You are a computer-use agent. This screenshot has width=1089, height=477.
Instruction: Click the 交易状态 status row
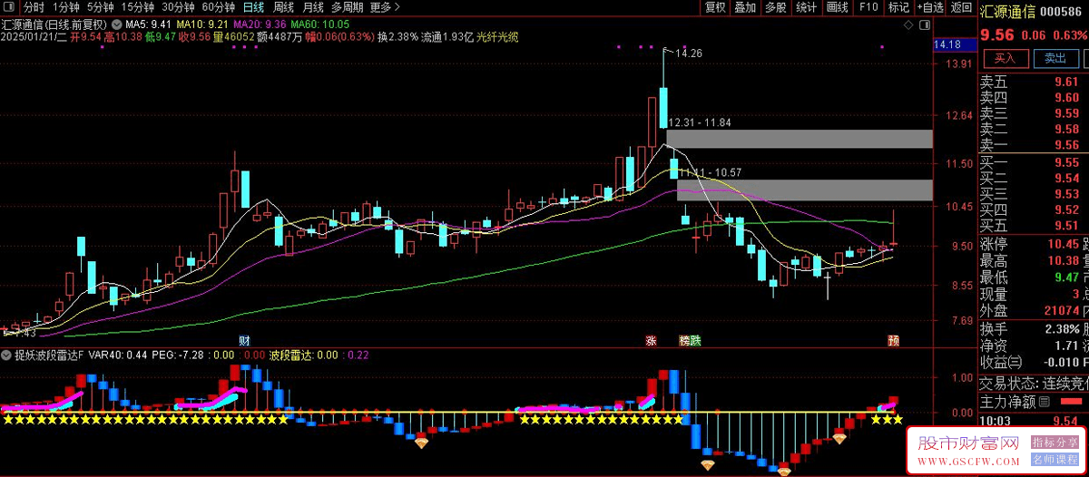click(x=1034, y=382)
